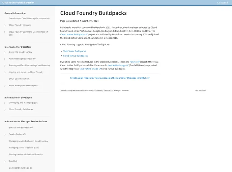
Task: Click the footer copyright text
Action: [95, 90]
